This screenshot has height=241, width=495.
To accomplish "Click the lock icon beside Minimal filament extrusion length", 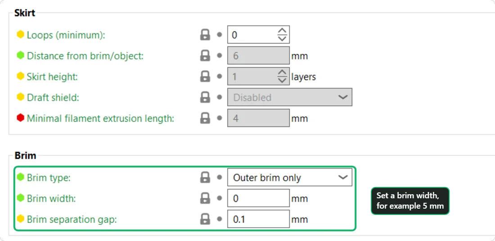I will click(205, 118).
